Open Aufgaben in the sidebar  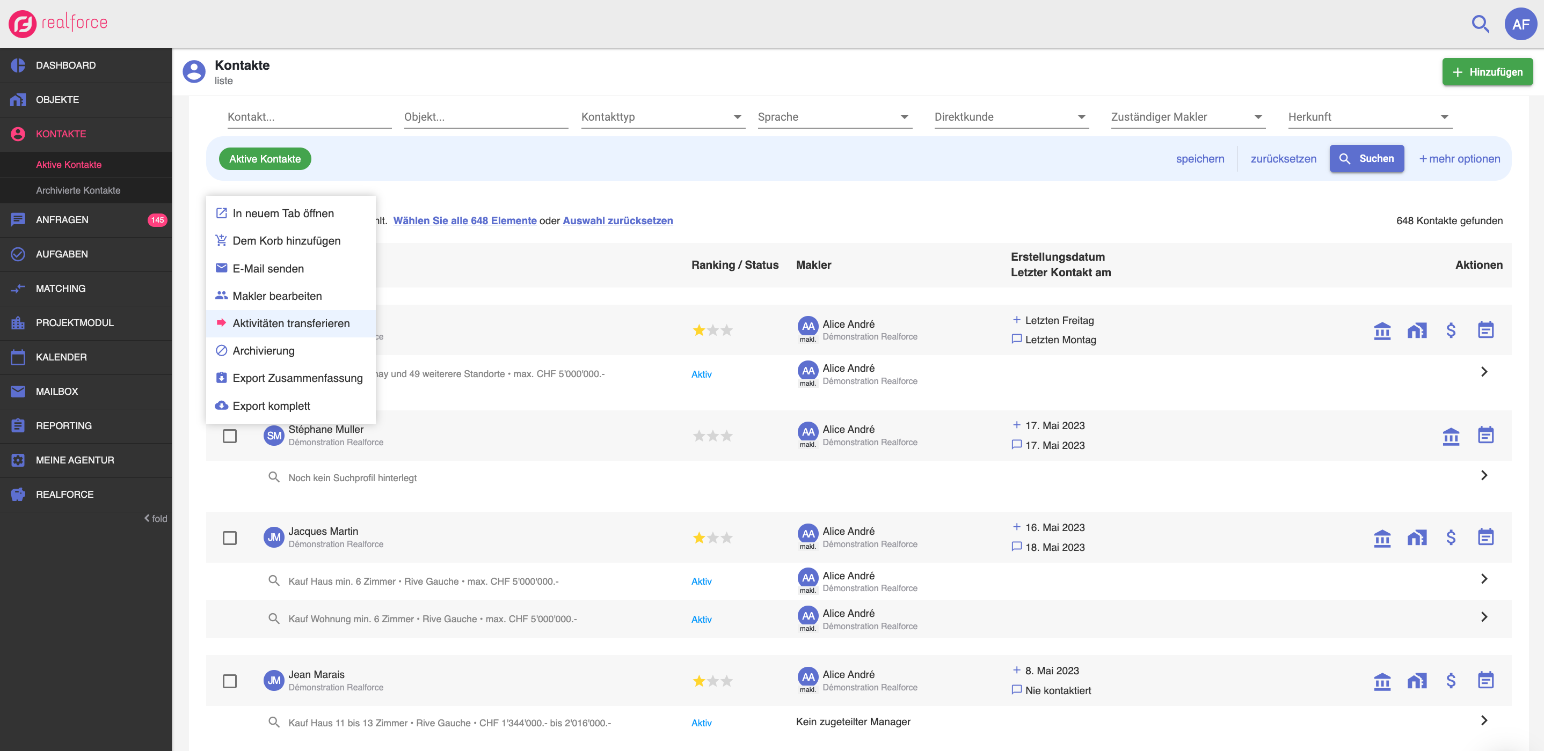tap(86, 254)
